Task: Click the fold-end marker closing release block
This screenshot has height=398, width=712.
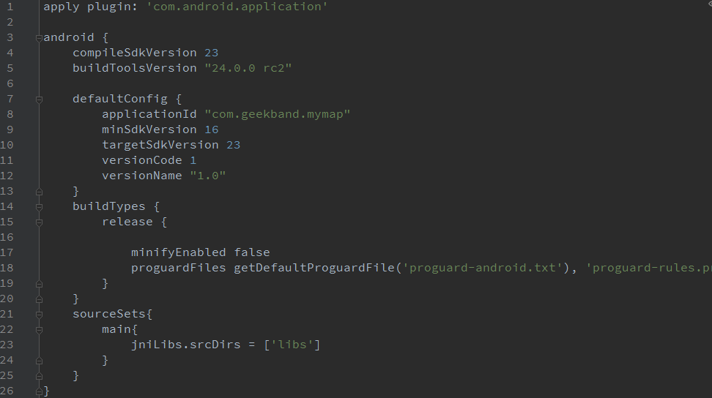Action: pyautogui.click(x=39, y=284)
